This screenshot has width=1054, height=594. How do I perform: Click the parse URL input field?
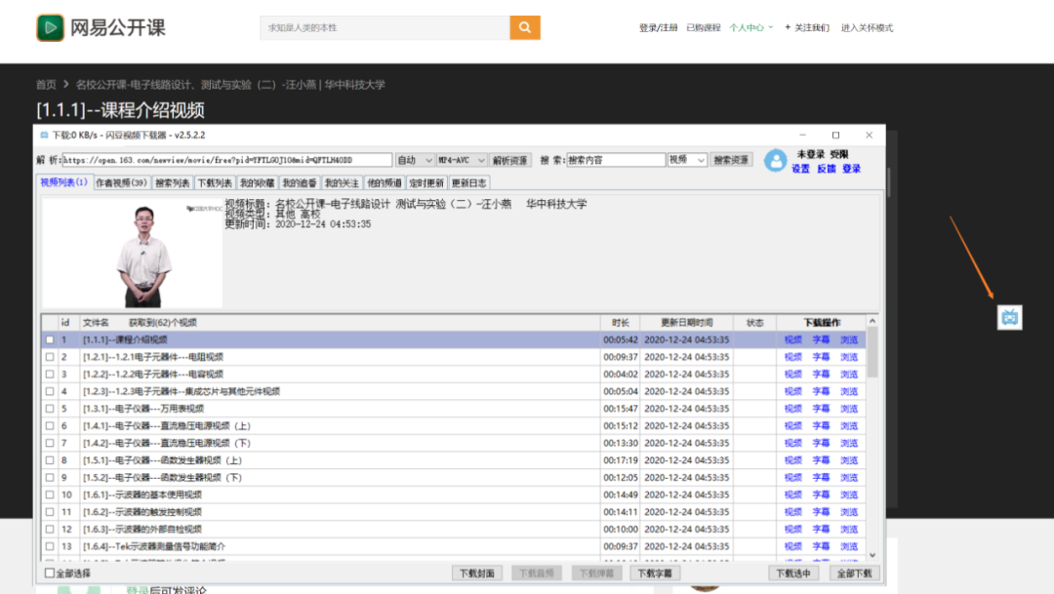click(x=227, y=160)
